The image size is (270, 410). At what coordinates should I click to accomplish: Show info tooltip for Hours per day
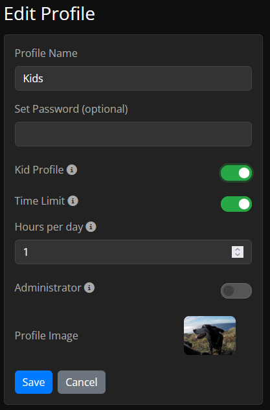(91, 227)
